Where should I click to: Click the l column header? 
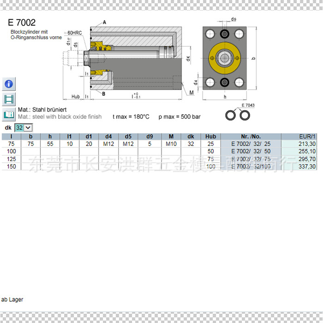coord(11,136)
